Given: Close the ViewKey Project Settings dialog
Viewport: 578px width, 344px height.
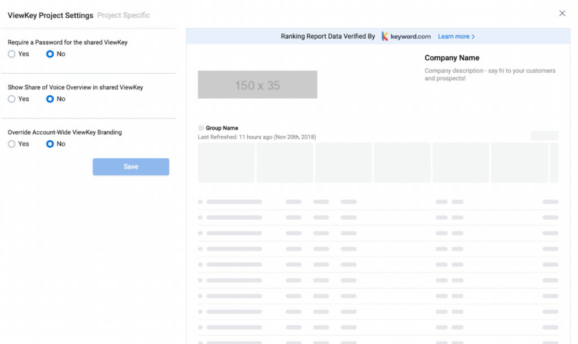Looking at the screenshot, I should click(x=562, y=13).
